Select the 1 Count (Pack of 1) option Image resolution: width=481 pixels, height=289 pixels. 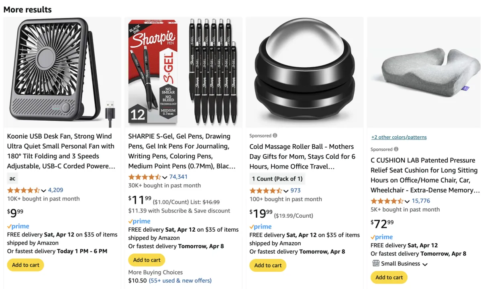(x=277, y=179)
